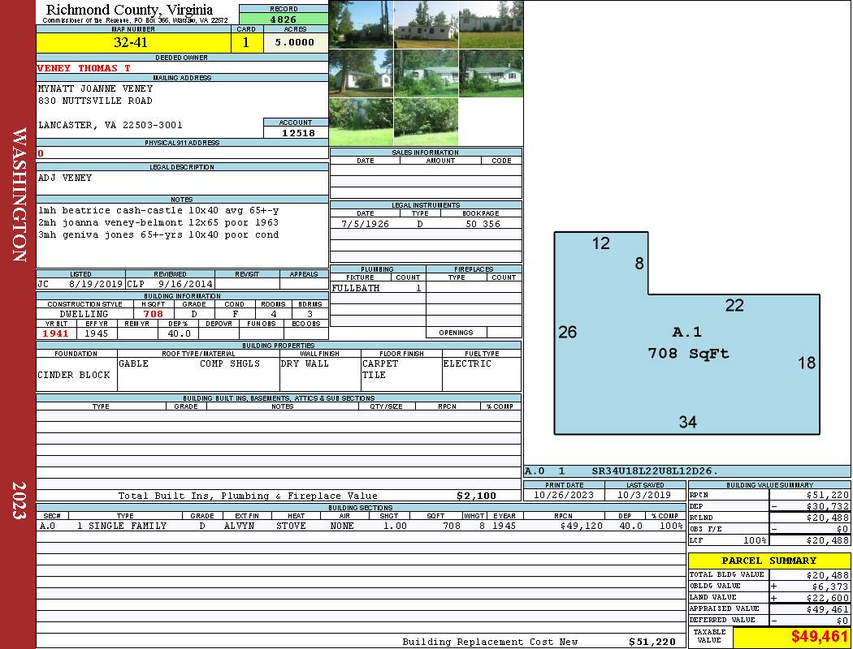853x649 pixels.
Task: Click the WASHINGTON label on red sidebar
Action: [x=19, y=195]
